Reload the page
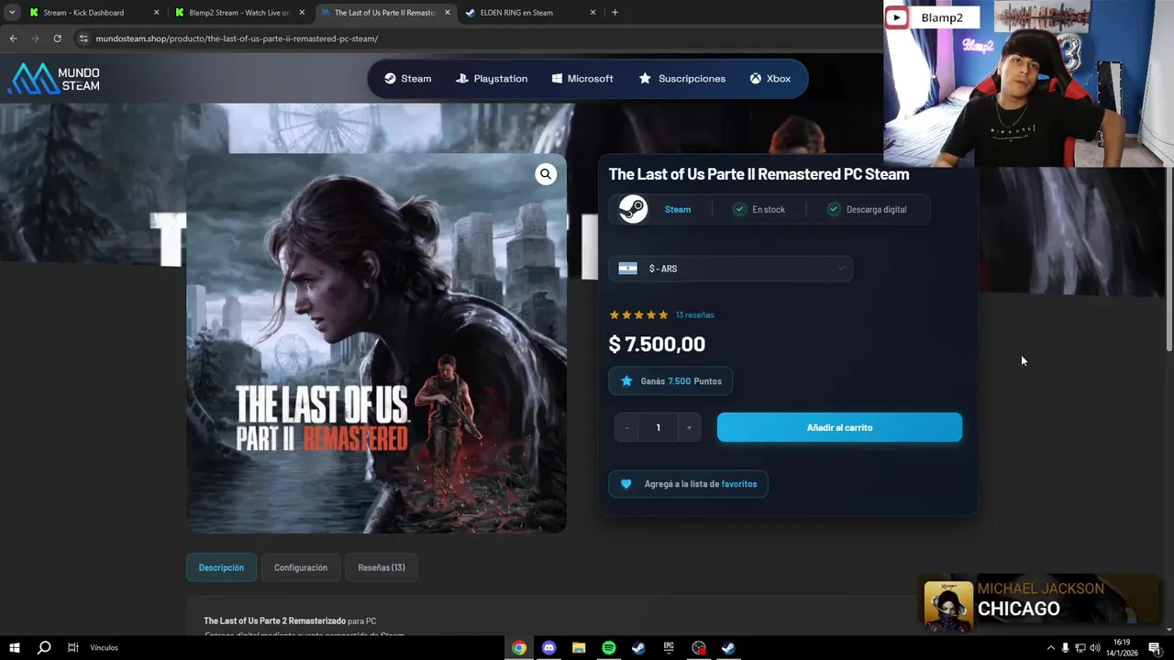This screenshot has height=660, width=1174. [x=57, y=38]
